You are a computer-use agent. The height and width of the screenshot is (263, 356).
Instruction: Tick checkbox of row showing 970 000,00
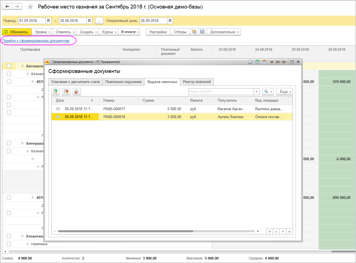(x=9, y=82)
